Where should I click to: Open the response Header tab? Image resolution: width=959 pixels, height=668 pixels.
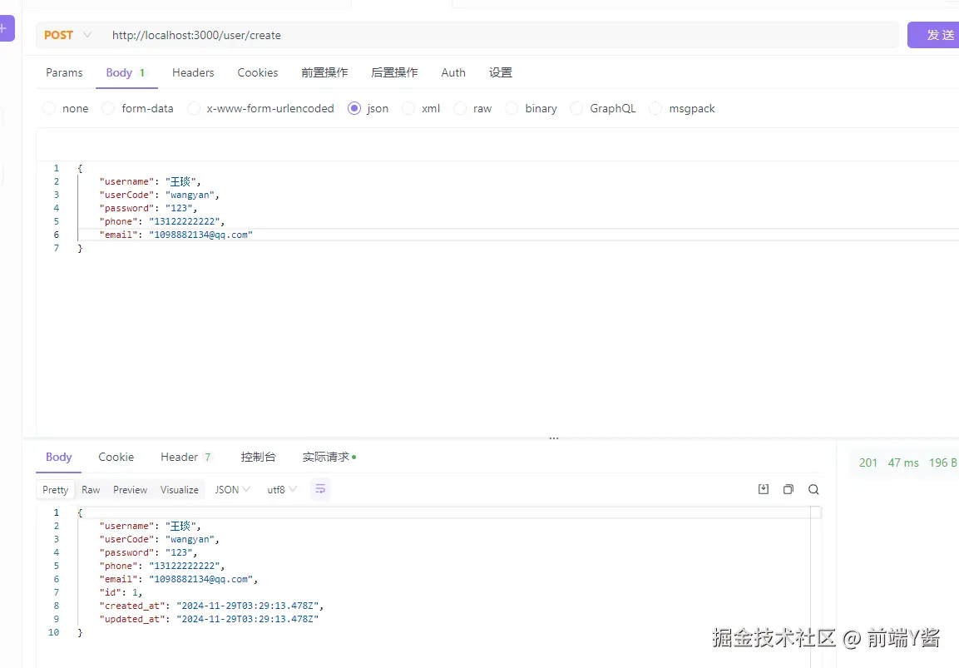186,457
